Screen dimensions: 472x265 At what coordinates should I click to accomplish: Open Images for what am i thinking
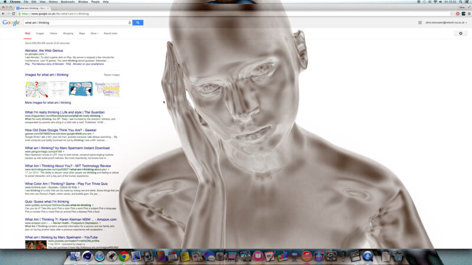[47, 75]
